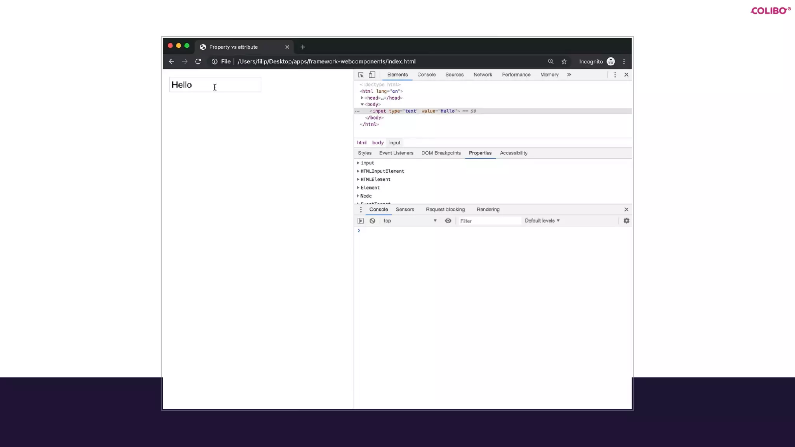Click the Hello text input on page
This screenshot has height=447, width=795.
tap(215, 85)
